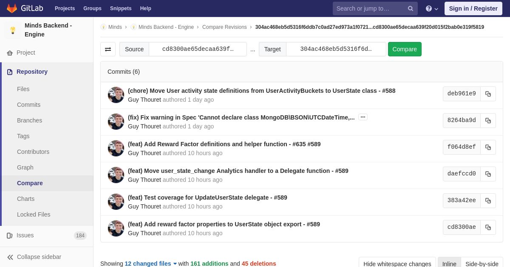
Task: Click Compare Revisions breadcrumb link
Action: (x=224, y=27)
